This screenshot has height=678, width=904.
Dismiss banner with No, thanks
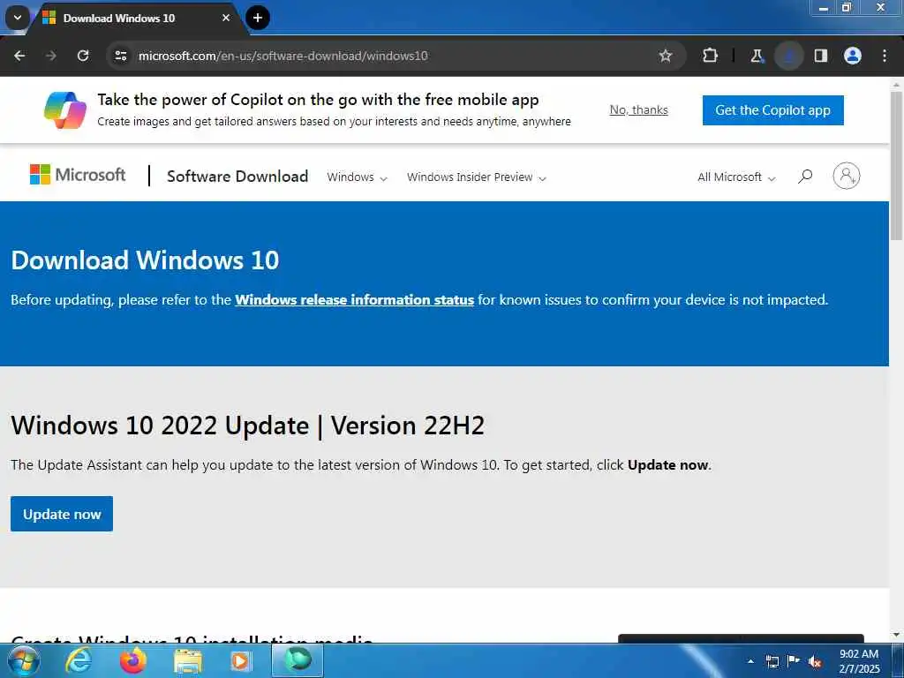[639, 110]
